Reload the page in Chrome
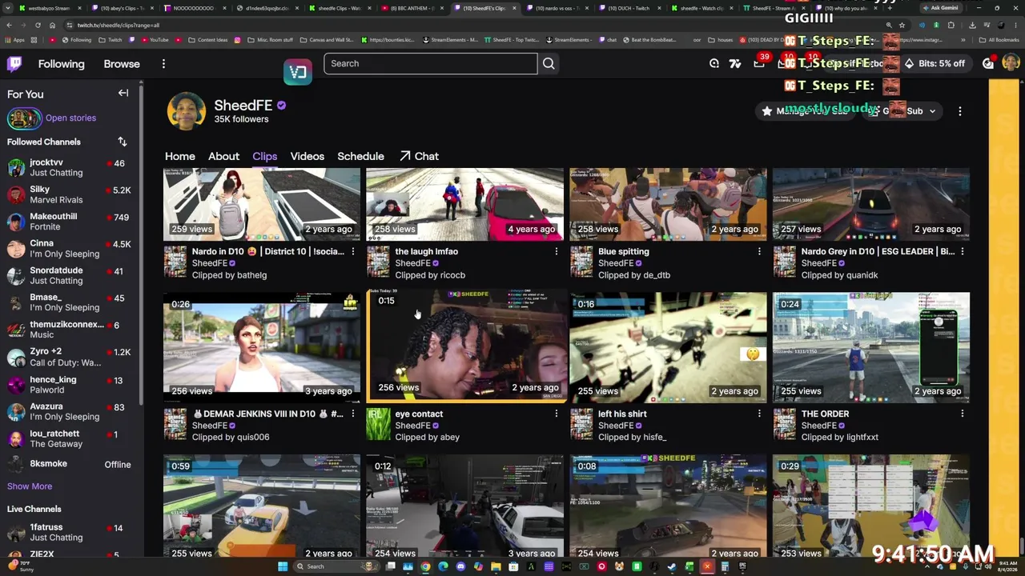This screenshot has width=1025, height=576. [38, 25]
